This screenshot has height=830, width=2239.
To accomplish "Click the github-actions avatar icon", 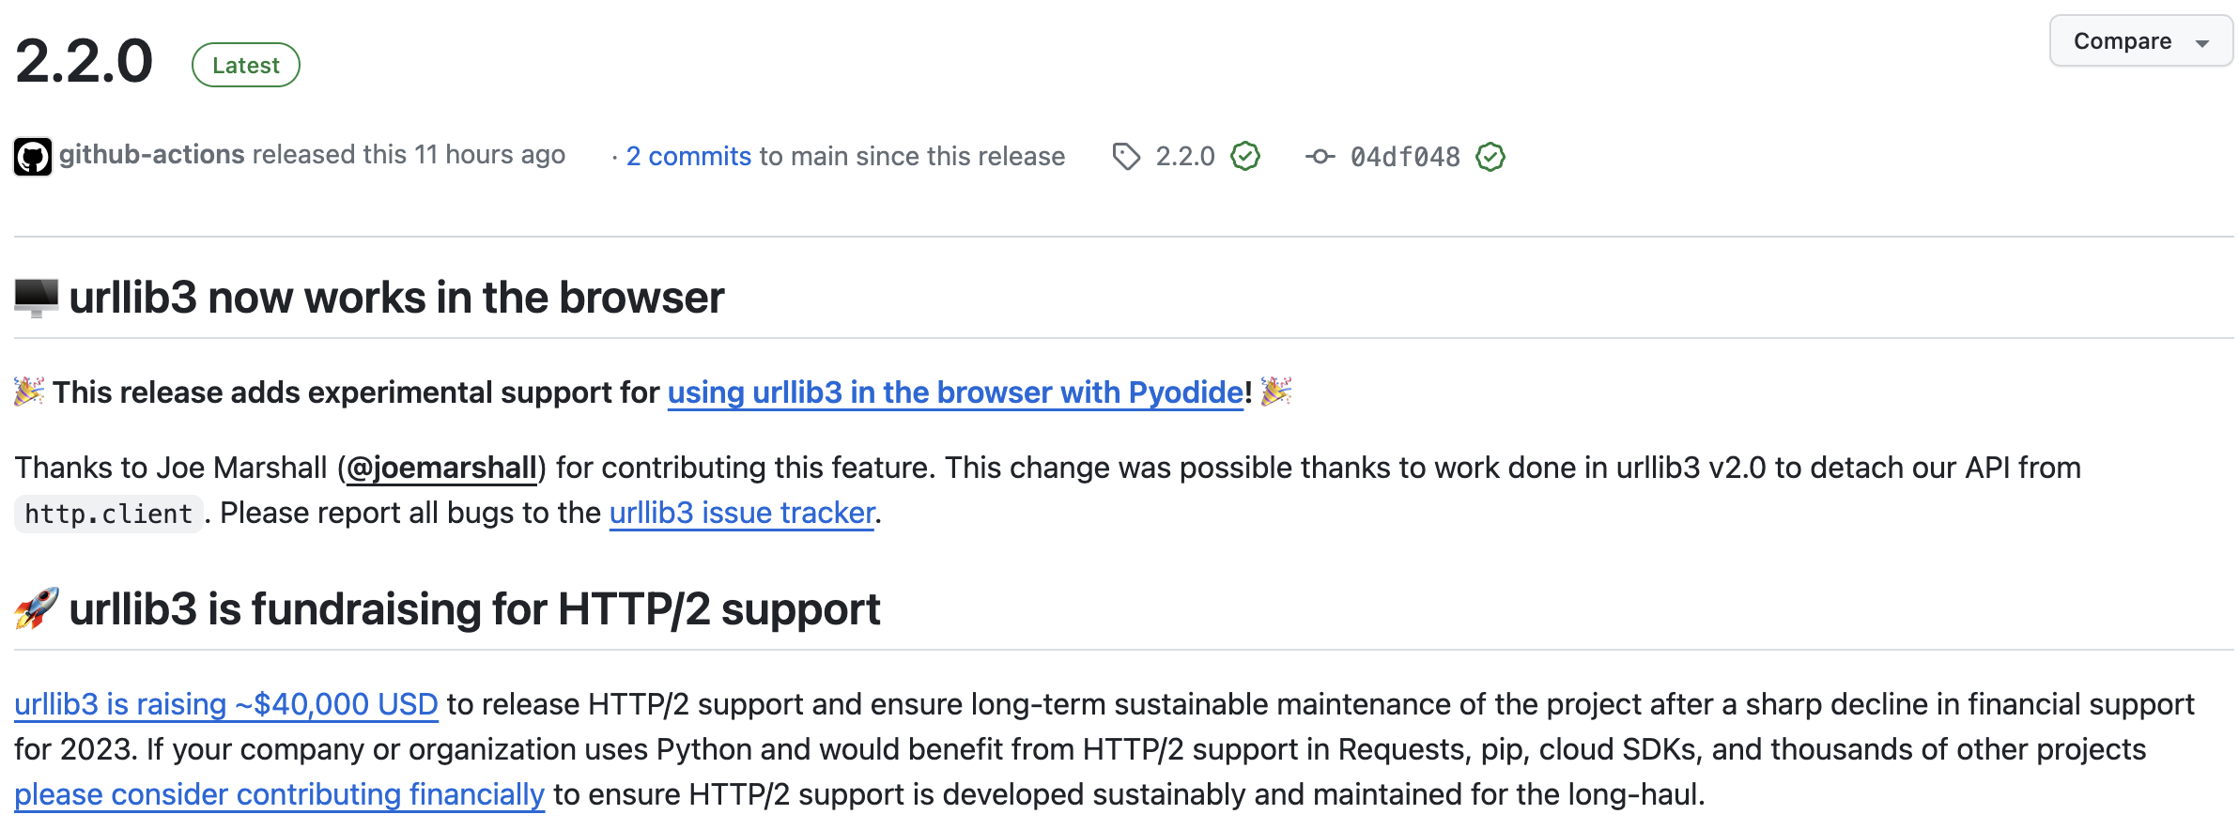I will tap(33, 157).
